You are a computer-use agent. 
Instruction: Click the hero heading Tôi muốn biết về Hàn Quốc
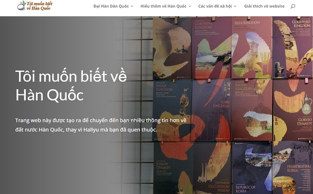tap(71, 85)
